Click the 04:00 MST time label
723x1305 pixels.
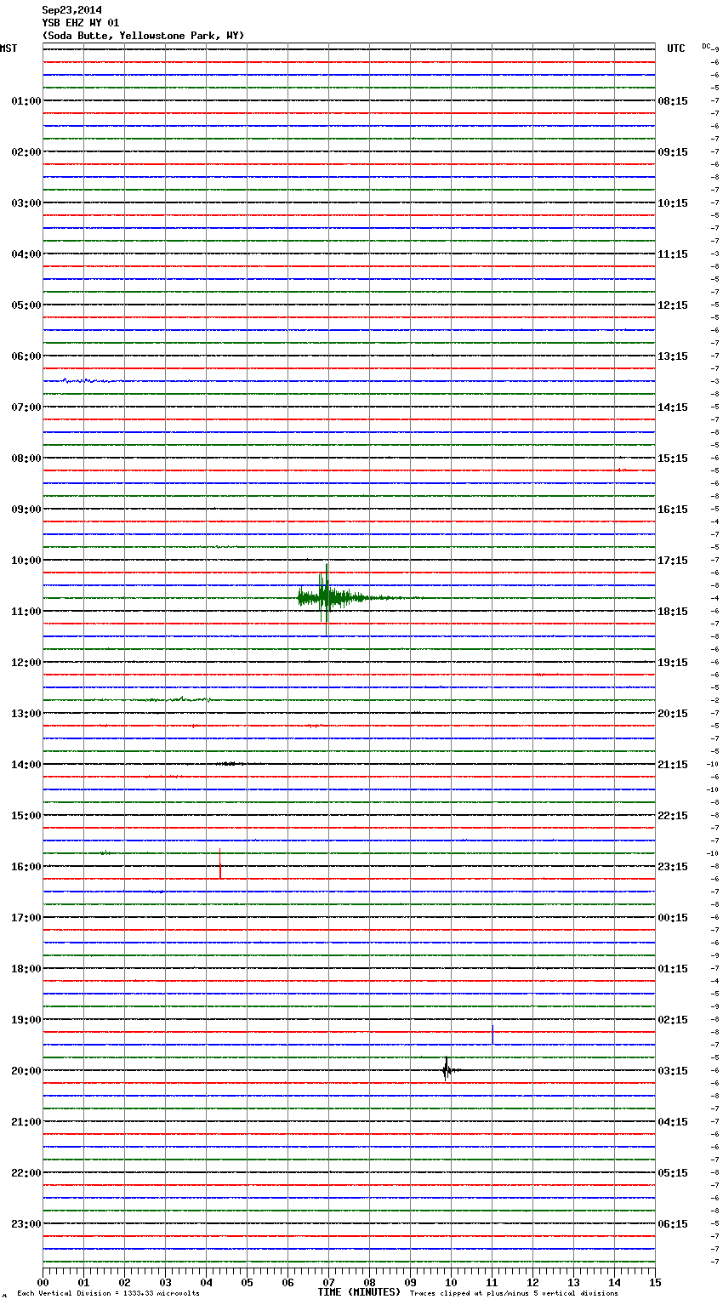pos(26,254)
